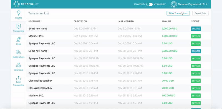Click the Status column header

point(195,22)
